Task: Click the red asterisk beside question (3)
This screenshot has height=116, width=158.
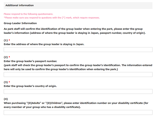Action: tap(9, 82)
